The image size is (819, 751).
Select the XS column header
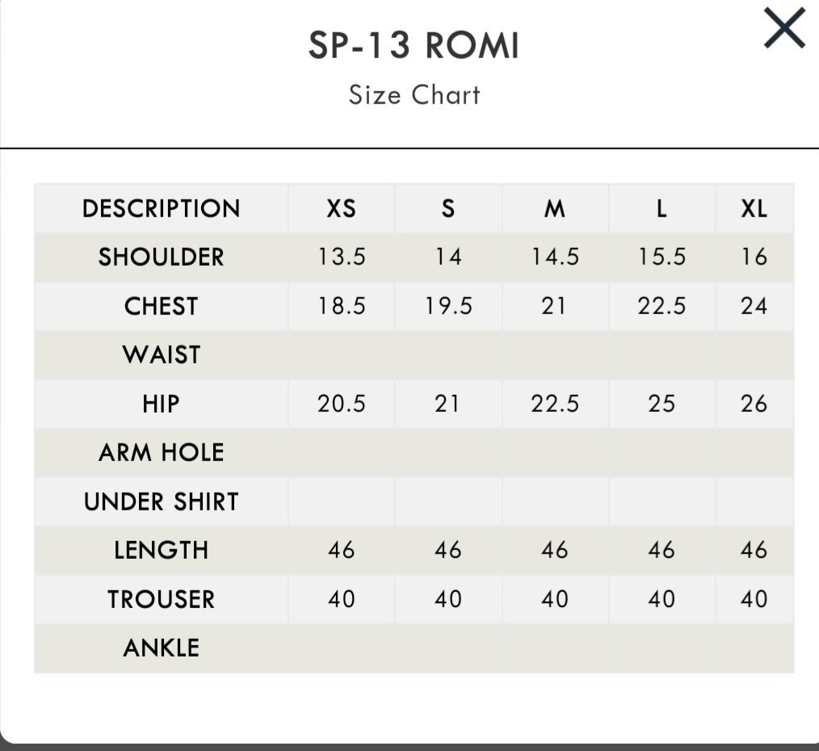(342, 209)
